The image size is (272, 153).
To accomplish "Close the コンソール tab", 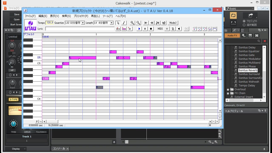I will pos(67,149).
